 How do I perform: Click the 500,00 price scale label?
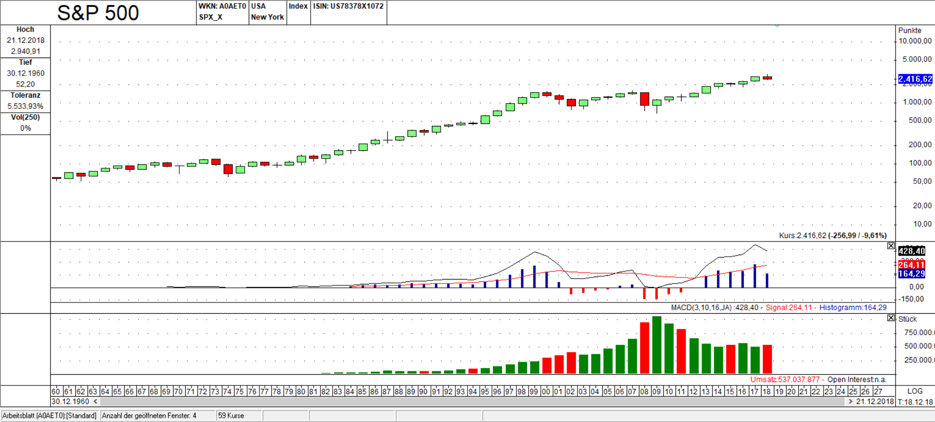[x=920, y=121]
